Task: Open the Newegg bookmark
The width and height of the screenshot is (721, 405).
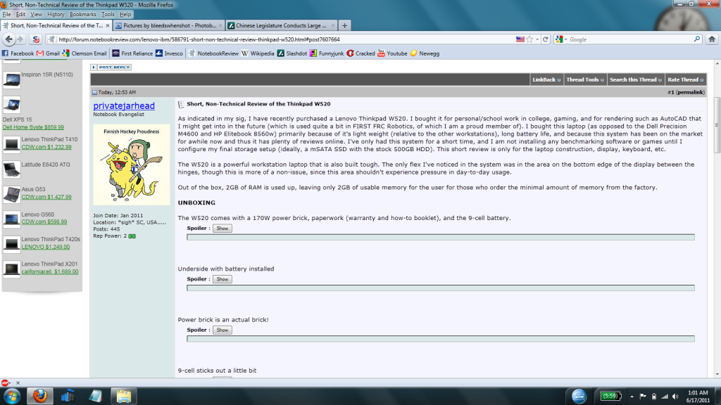Action: 425,53
